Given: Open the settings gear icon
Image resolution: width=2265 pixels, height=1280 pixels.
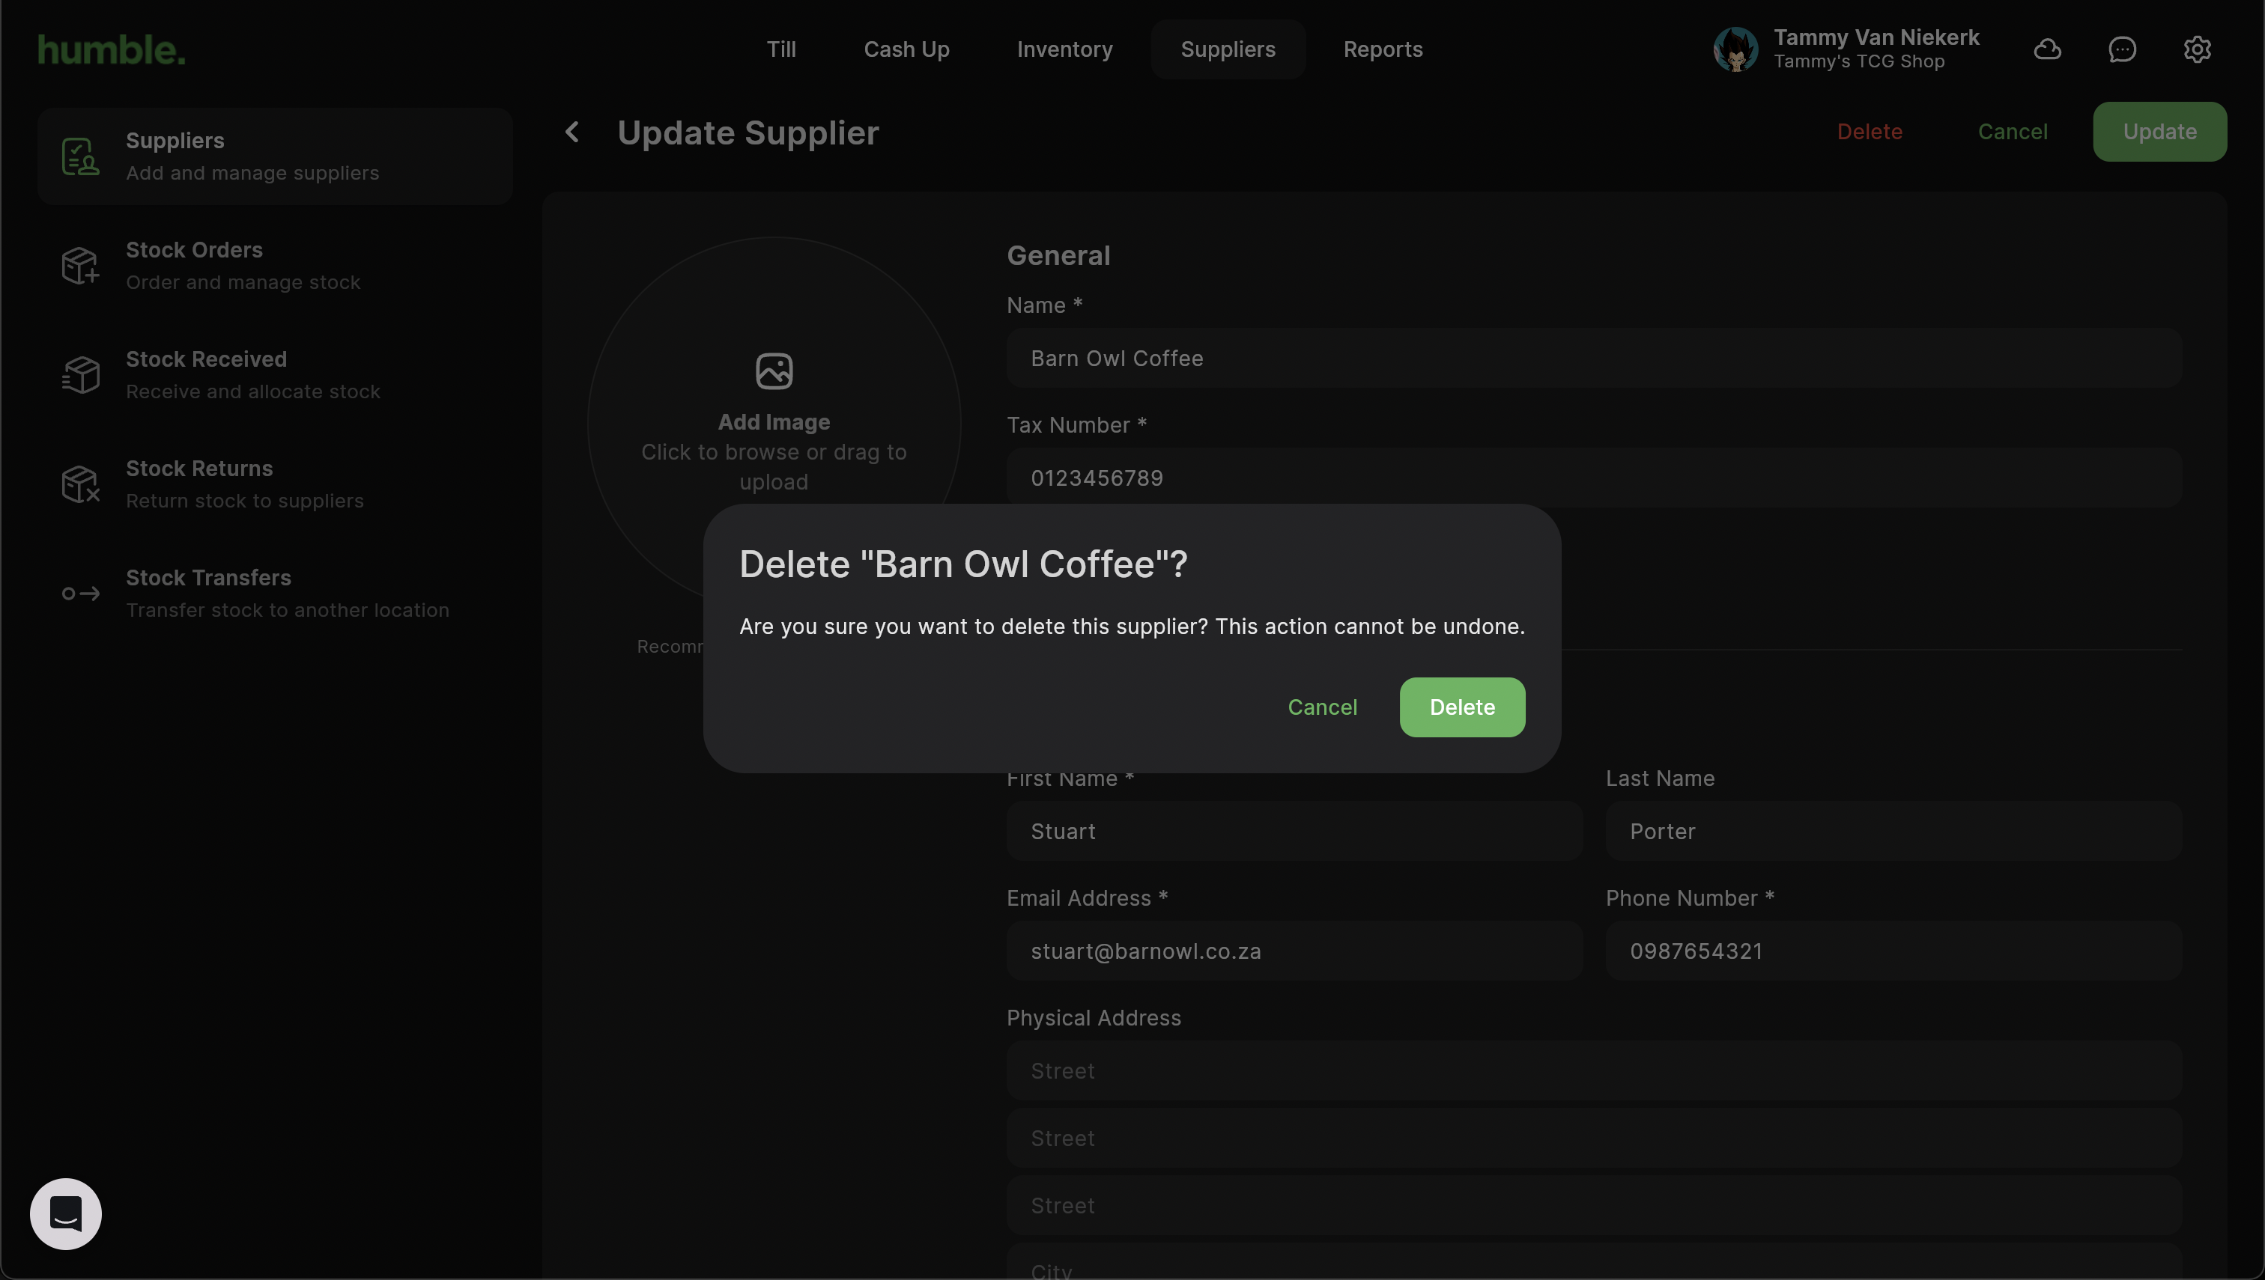Looking at the screenshot, I should pos(2196,49).
